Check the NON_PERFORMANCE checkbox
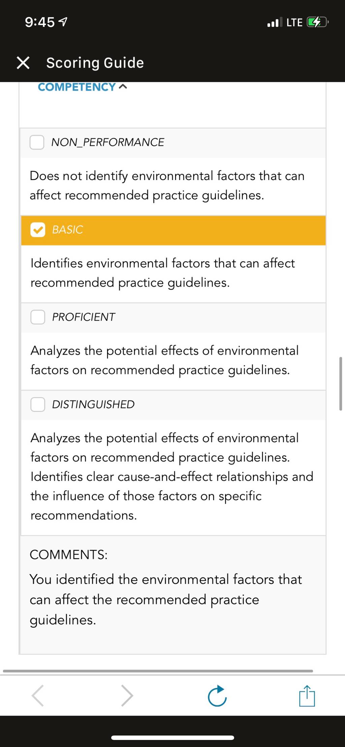Image resolution: width=345 pixels, height=747 pixels. pos(37,142)
